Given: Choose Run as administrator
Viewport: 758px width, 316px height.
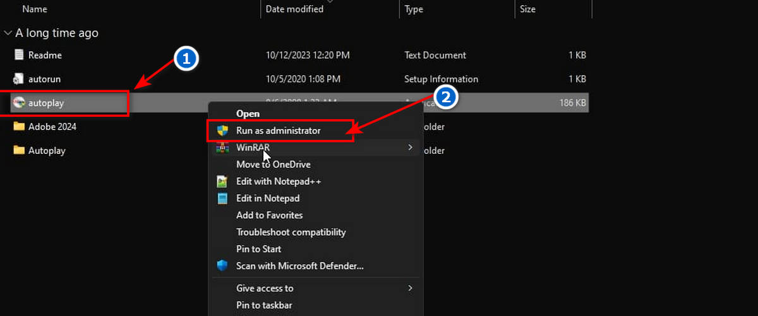Looking at the screenshot, I should click(x=278, y=131).
